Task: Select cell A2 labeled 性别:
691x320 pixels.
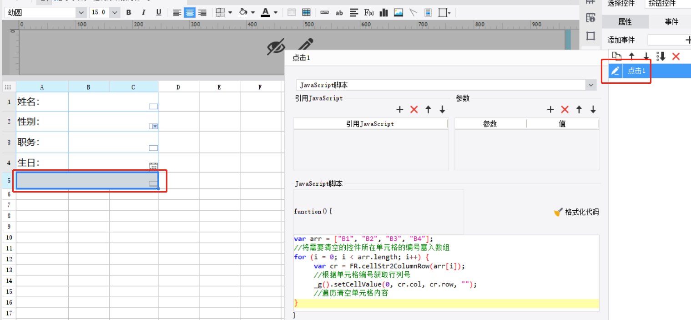Action: (x=42, y=122)
